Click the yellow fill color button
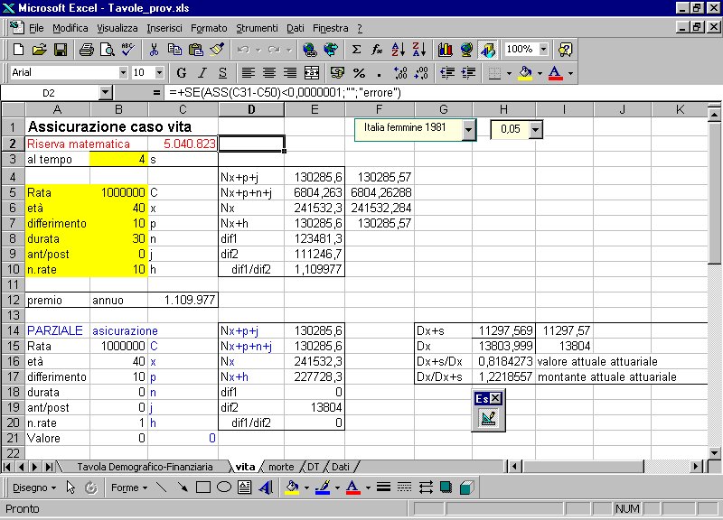723x520 pixels. 525,72
